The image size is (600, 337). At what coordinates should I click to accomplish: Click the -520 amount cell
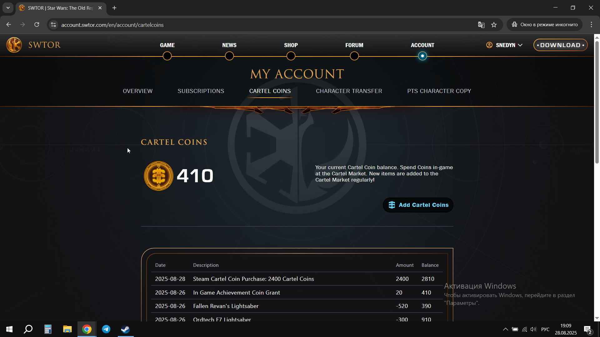click(402, 306)
